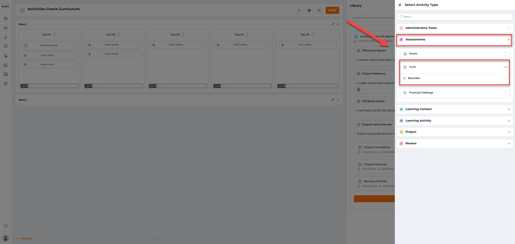
Task: Select the Administrative Tasks radio button
Action: point(509,28)
